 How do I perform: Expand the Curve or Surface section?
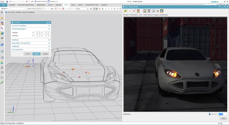pyautogui.click(x=31, y=26)
